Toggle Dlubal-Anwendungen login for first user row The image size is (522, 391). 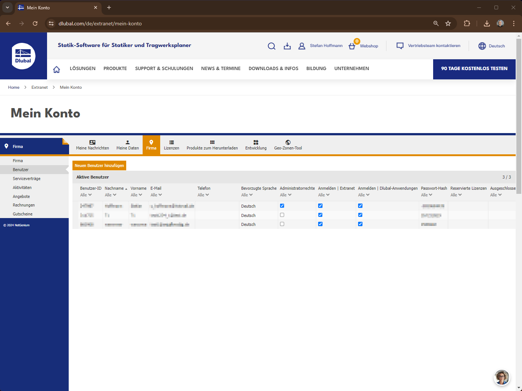pyautogui.click(x=360, y=206)
